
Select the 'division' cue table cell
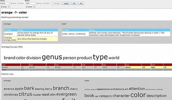pos(64,67)
